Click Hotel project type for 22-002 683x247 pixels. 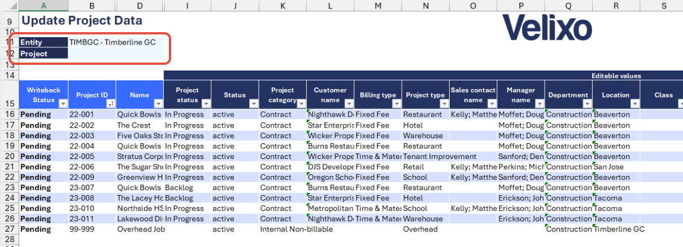425,125
